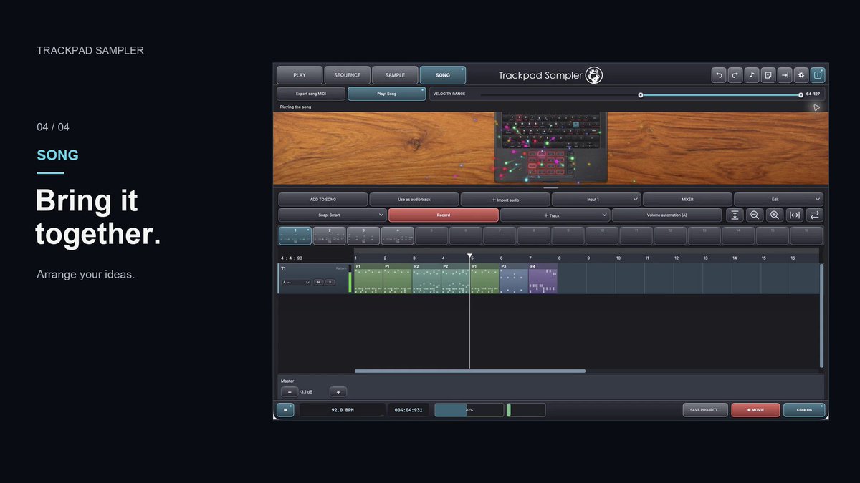The image size is (860, 483).
Task: Zoom out the song timeline
Action: (x=755, y=215)
